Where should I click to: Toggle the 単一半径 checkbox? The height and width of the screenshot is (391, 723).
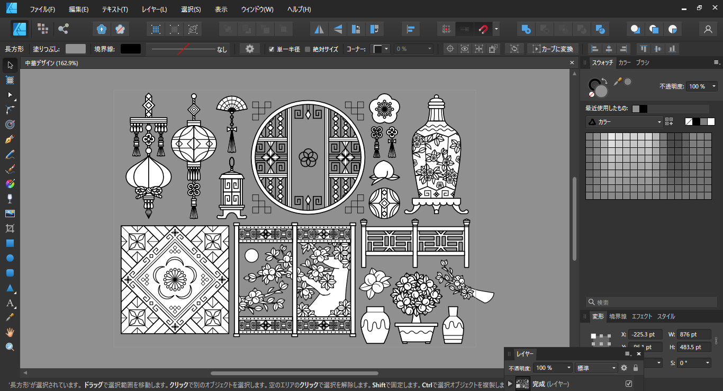click(272, 49)
